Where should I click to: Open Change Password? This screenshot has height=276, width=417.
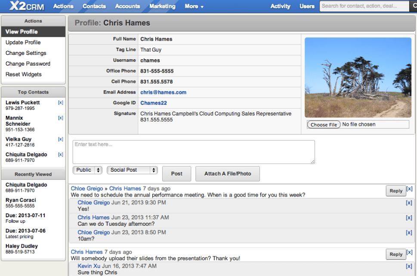[28, 64]
